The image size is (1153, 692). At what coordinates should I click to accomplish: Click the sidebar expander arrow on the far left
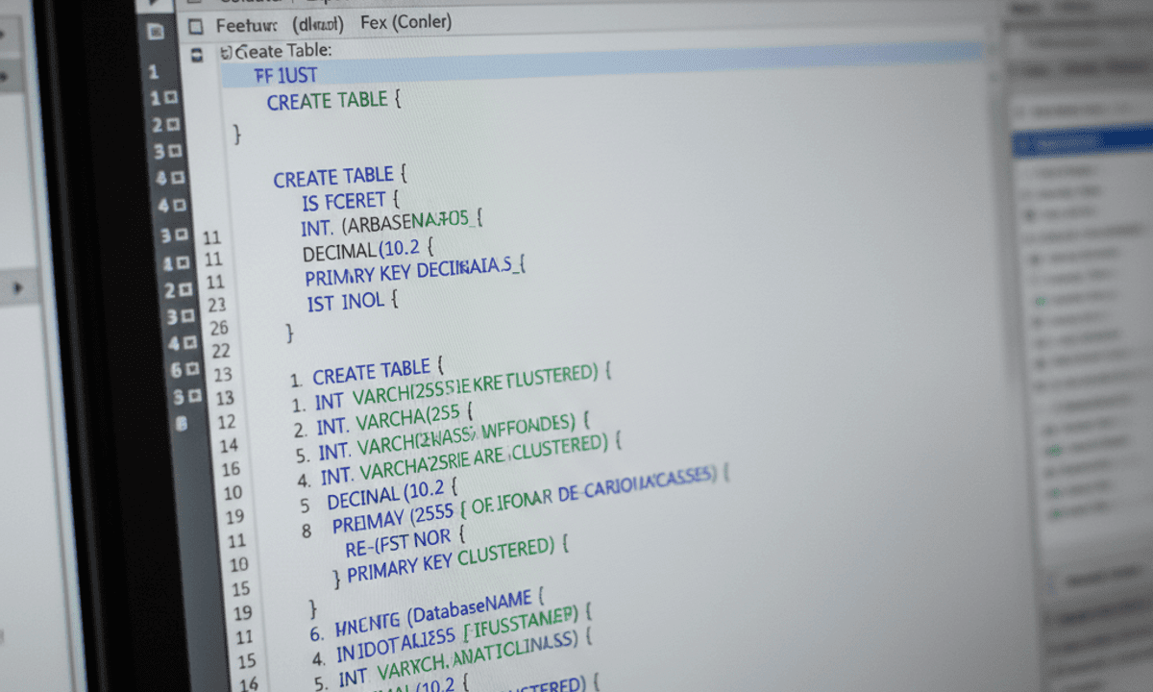[x=19, y=288]
